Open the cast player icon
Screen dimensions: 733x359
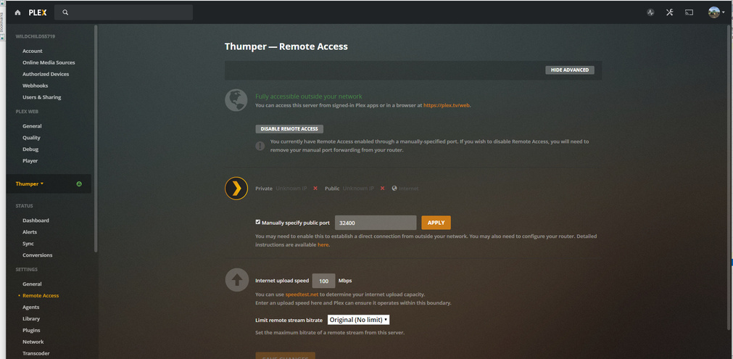pyautogui.click(x=689, y=12)
